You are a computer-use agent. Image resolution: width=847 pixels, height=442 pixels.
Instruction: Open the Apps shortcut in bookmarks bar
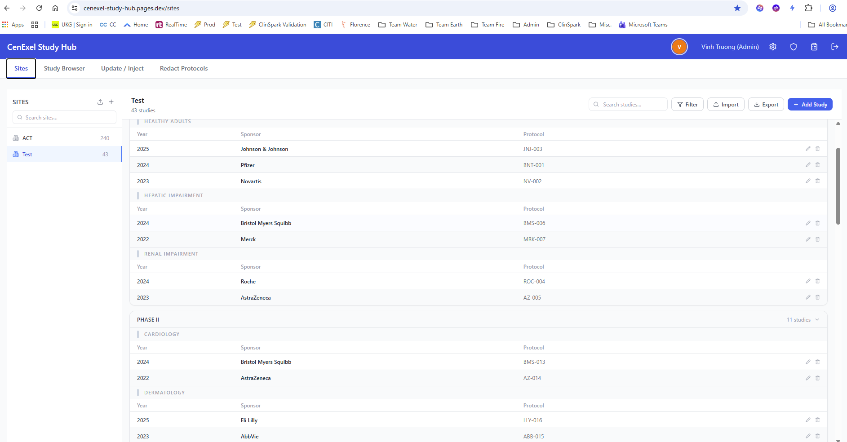(x=13, y=25)
